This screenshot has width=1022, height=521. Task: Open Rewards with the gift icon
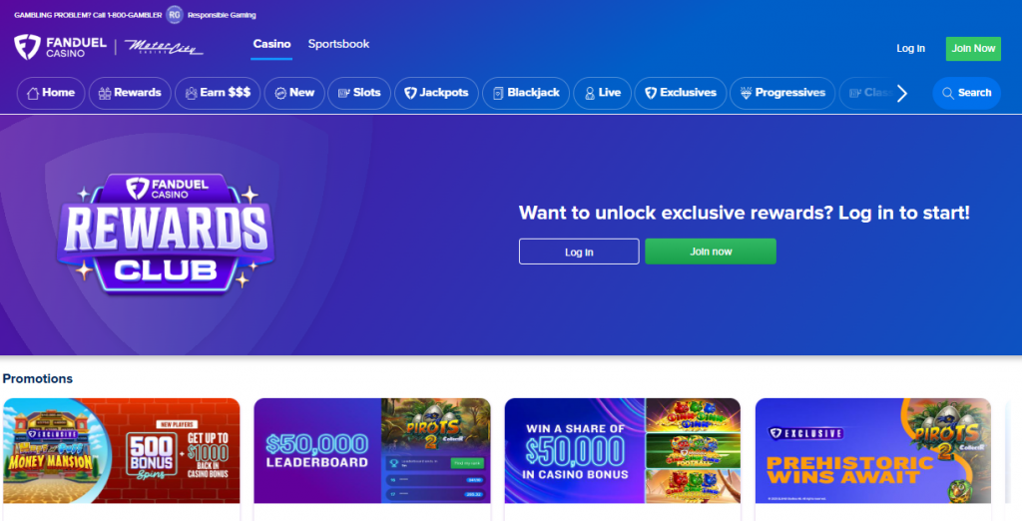pyautogui.click(x=130, y=93)
